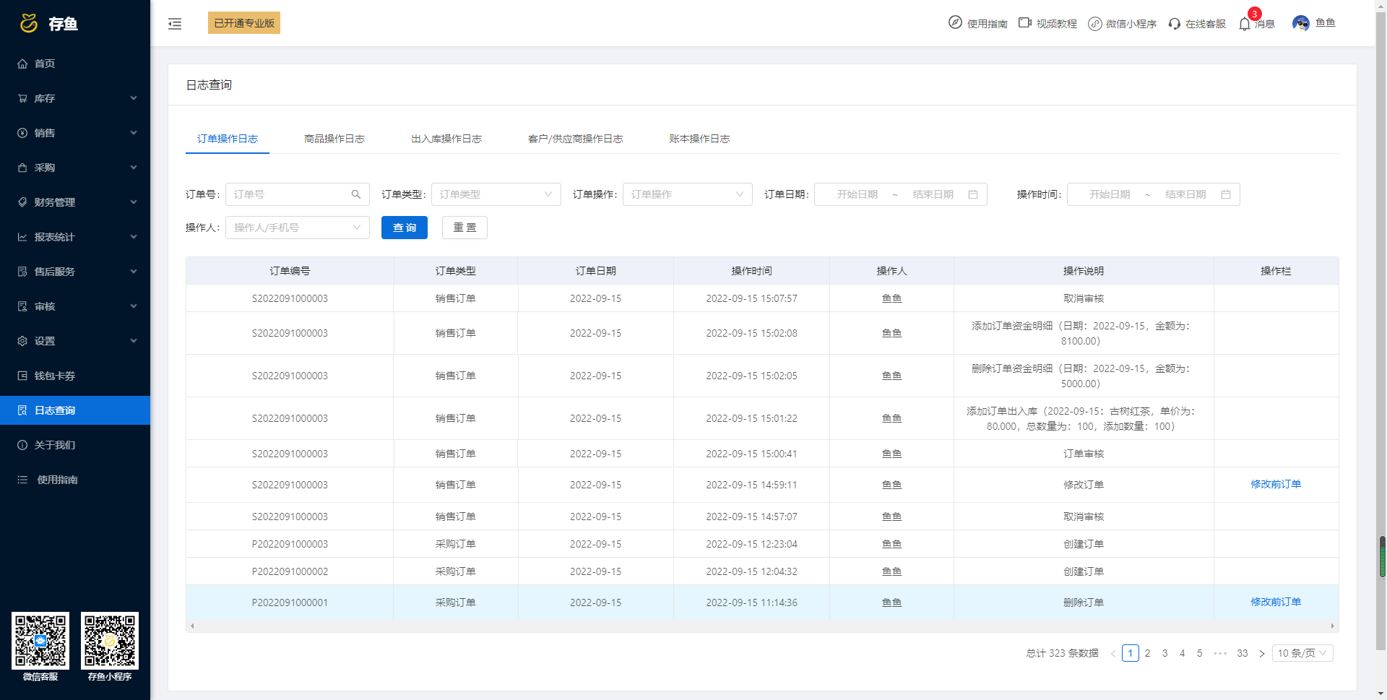Collapse the sidebar with the menu-fold icon

(x=175, y=24)
